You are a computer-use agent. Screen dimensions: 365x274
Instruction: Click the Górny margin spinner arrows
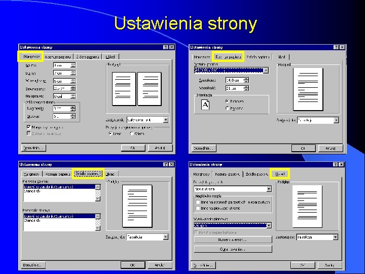73,65
